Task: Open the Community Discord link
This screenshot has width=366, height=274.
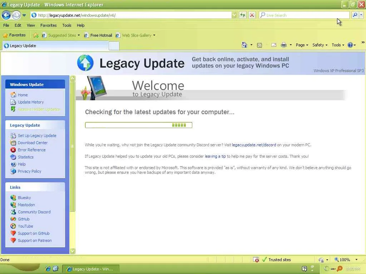Action: click(x=34, y=212)
